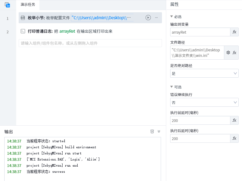The image size is (242, 181).
Task: Open more options menu for 枚举小节 step
Action: [156, 18]
